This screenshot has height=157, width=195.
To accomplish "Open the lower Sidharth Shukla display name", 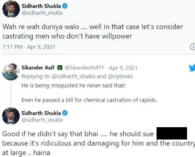I will click(41, 113).
